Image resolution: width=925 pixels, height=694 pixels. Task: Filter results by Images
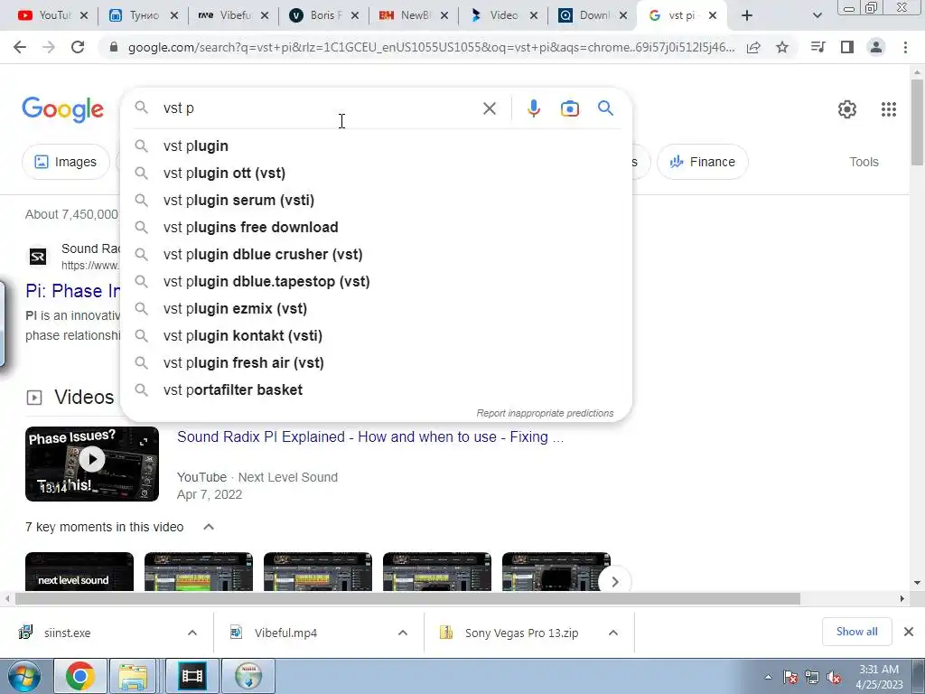coord(65,162)
